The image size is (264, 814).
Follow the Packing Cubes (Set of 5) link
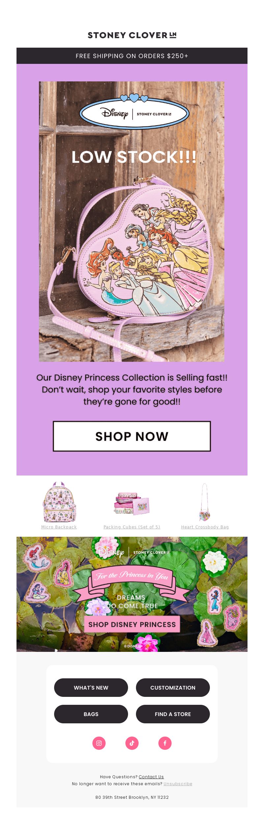point(132,527)
